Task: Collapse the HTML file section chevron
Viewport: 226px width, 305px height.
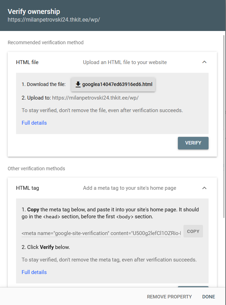Action: tap(204, 62)
